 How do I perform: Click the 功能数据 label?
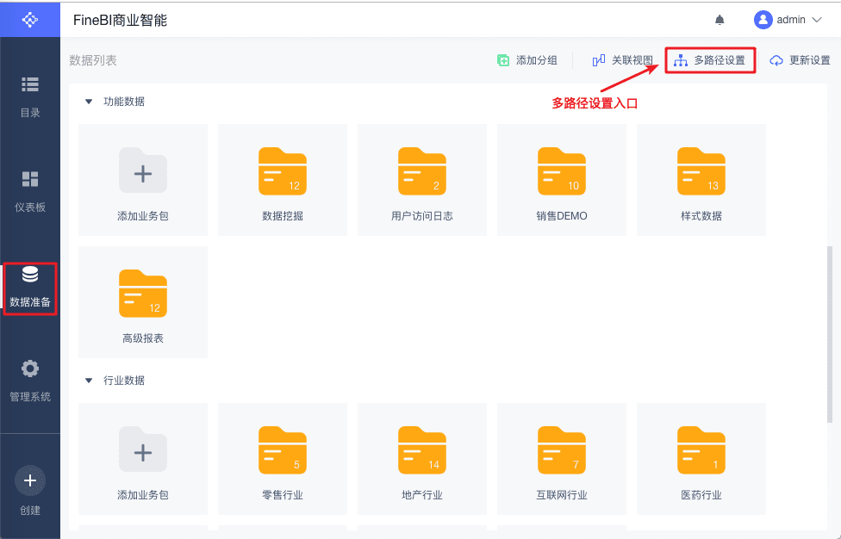pos(124,102)
